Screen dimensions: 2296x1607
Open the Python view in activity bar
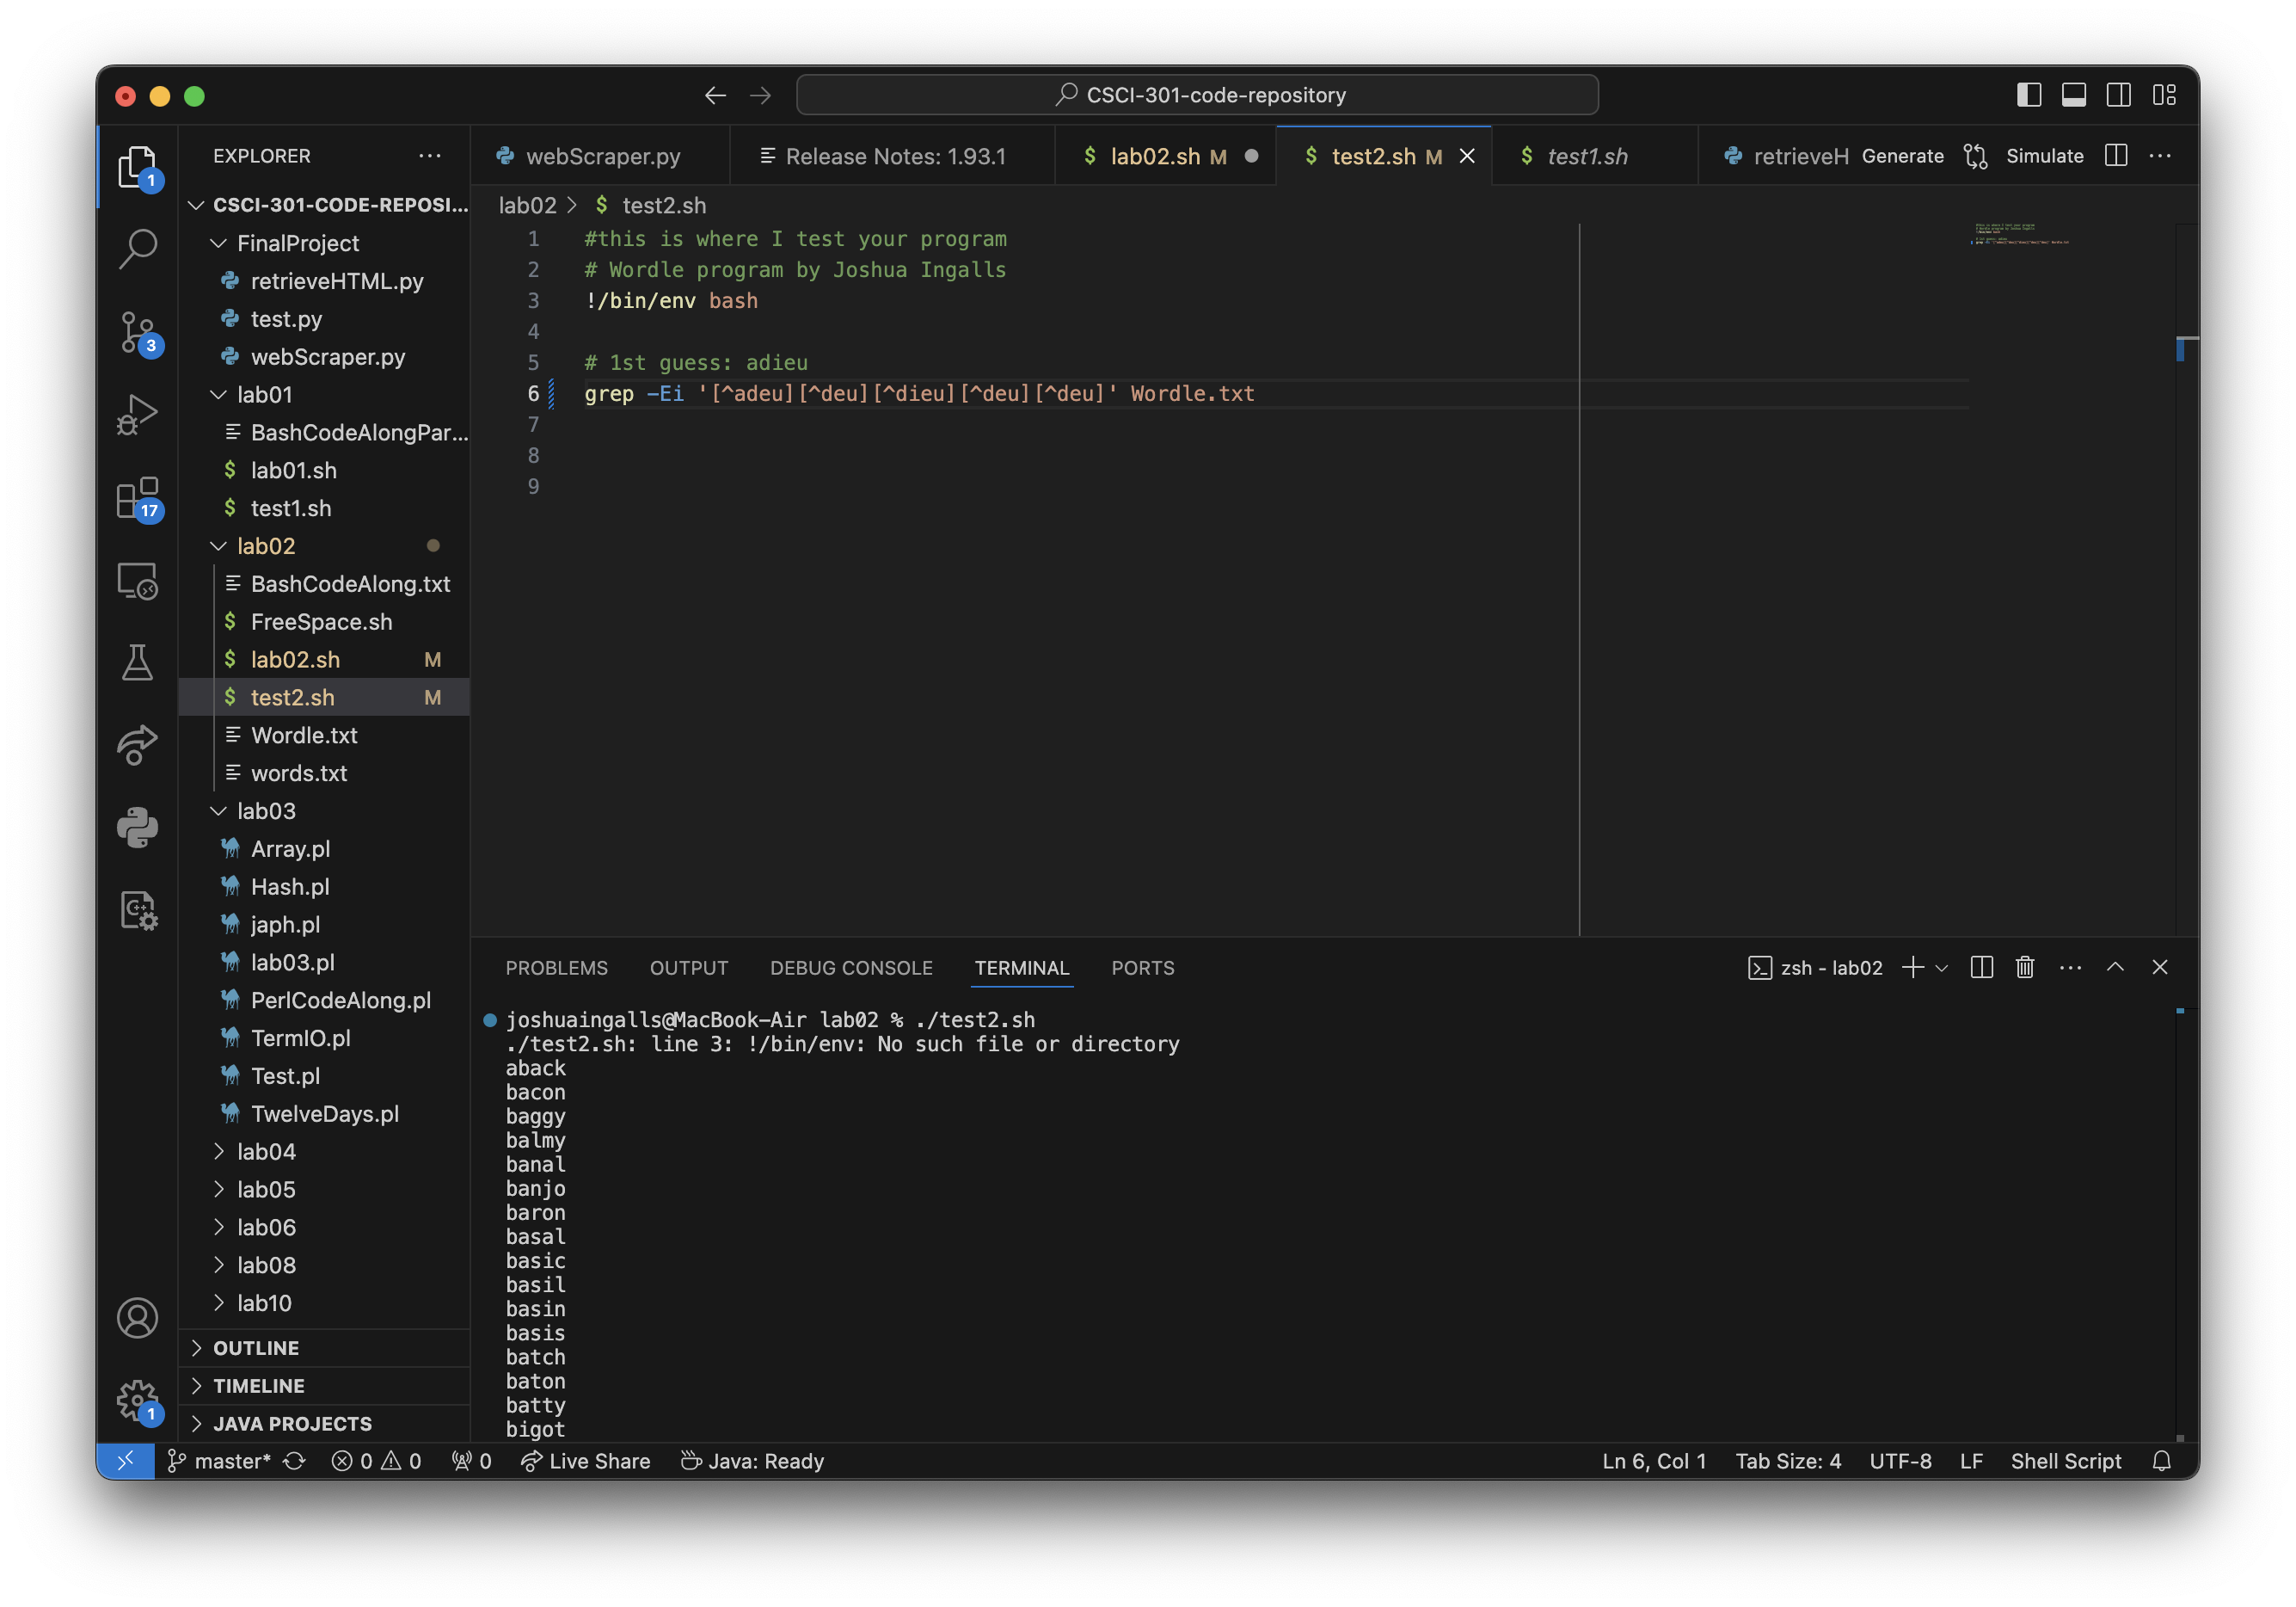137,828
